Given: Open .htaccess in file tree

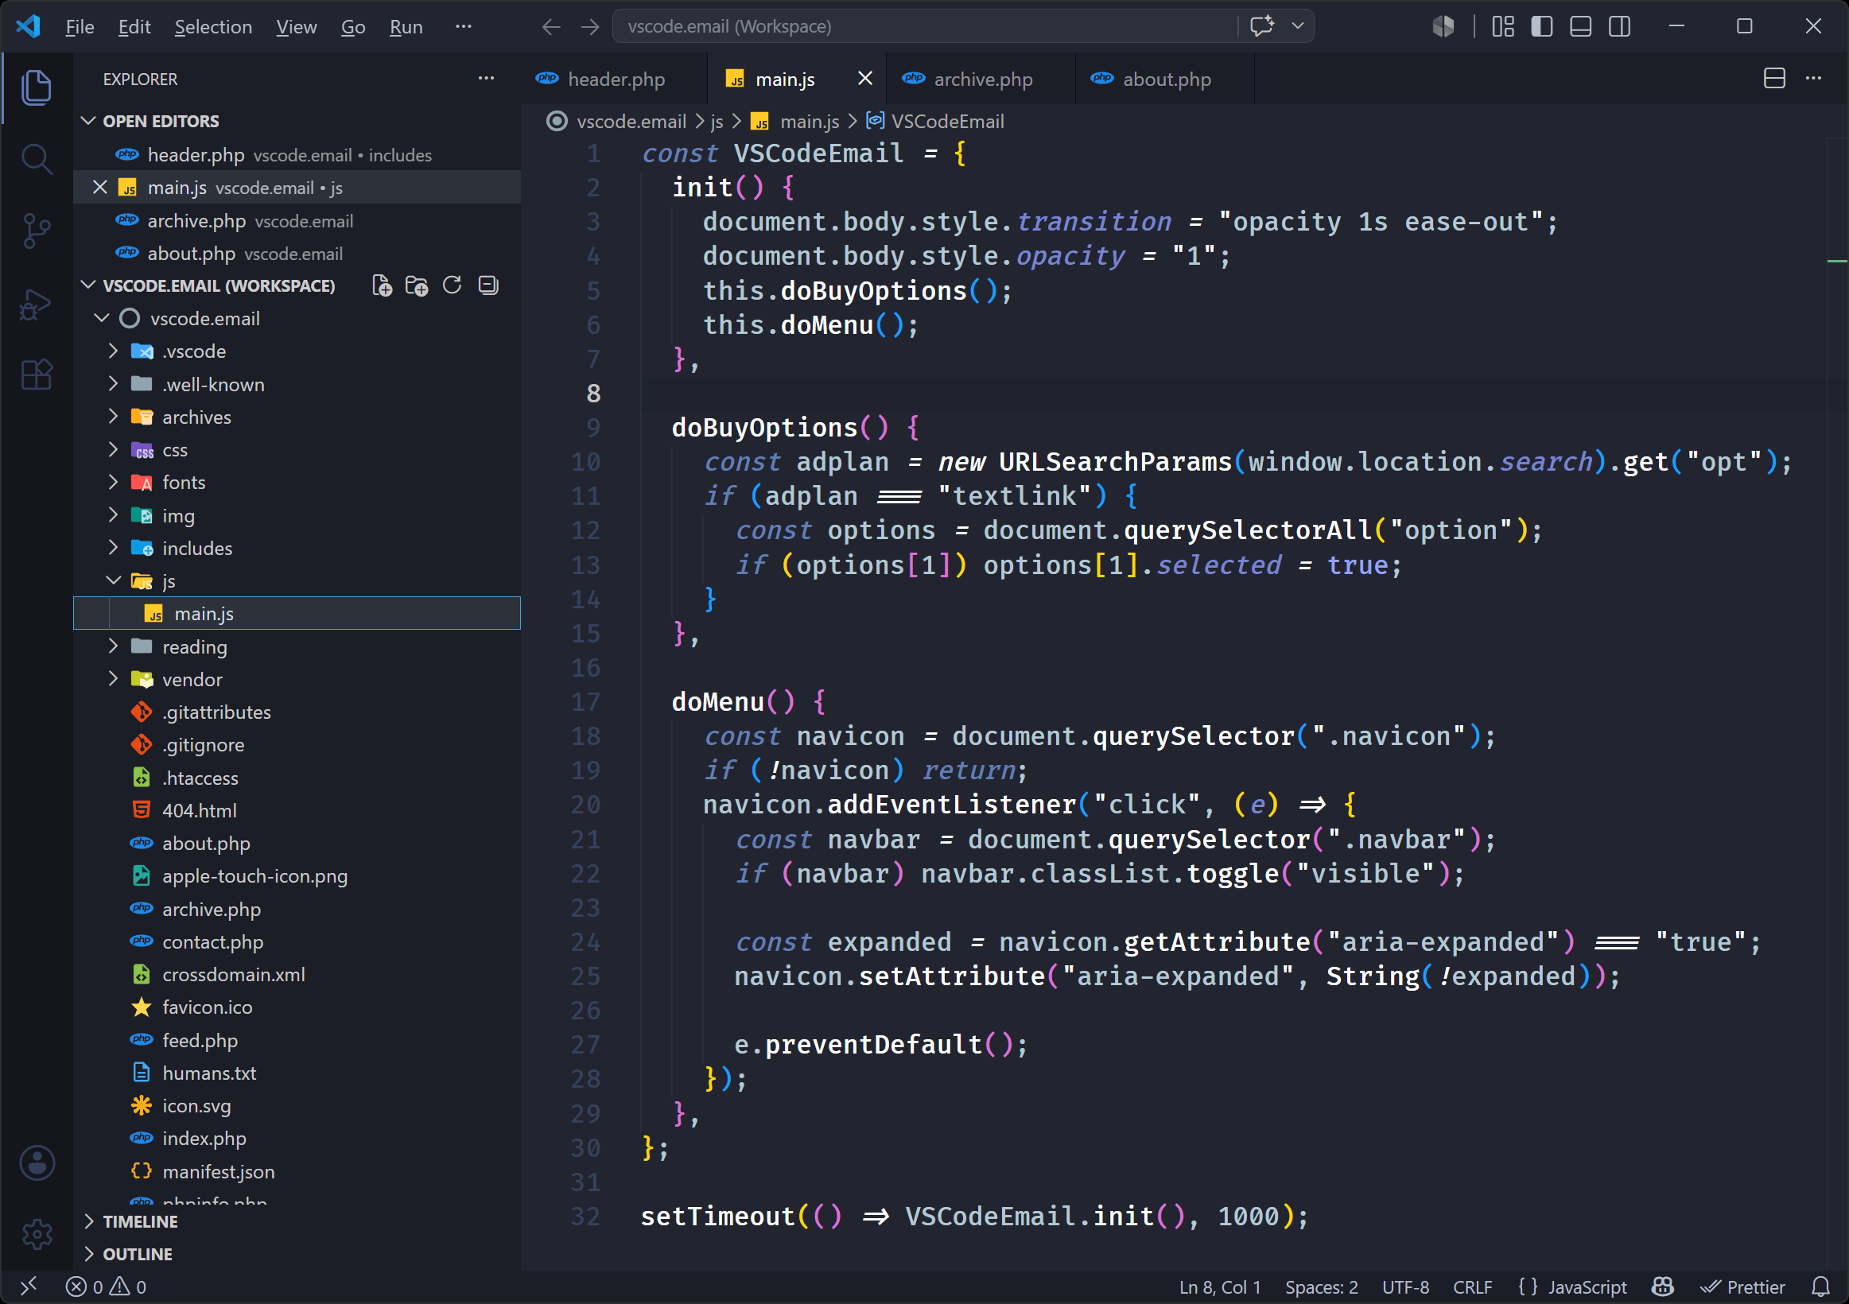Looking at the screenshot, I should (x=200, y=778).
